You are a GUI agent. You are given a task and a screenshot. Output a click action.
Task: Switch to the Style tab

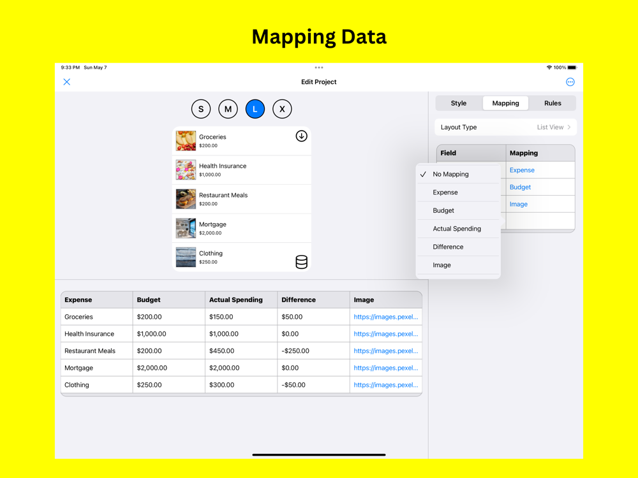pos(459,103)
